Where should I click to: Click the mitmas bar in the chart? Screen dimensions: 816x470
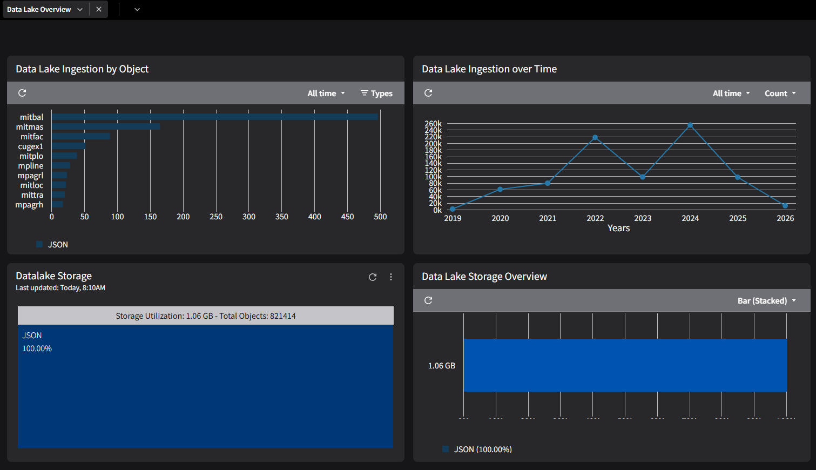pos(106,126)
